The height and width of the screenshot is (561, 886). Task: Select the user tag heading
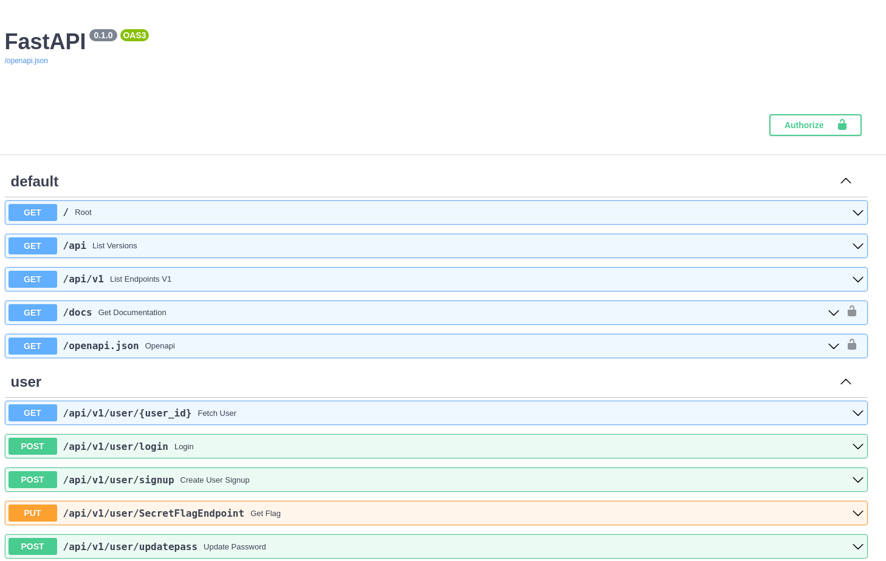26,382
